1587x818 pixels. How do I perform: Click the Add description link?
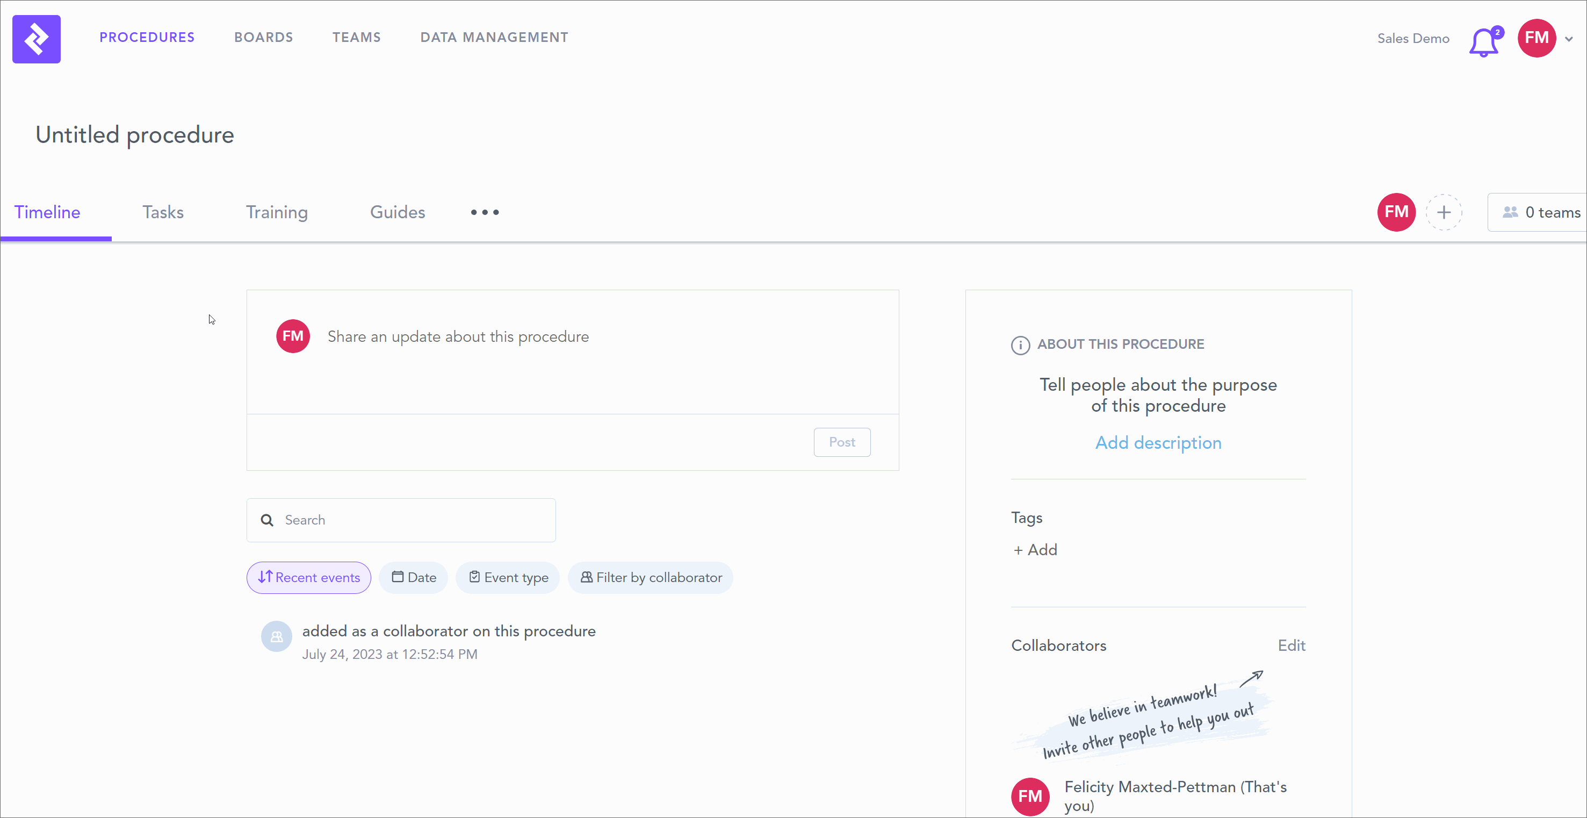[x=1158, y=443]
